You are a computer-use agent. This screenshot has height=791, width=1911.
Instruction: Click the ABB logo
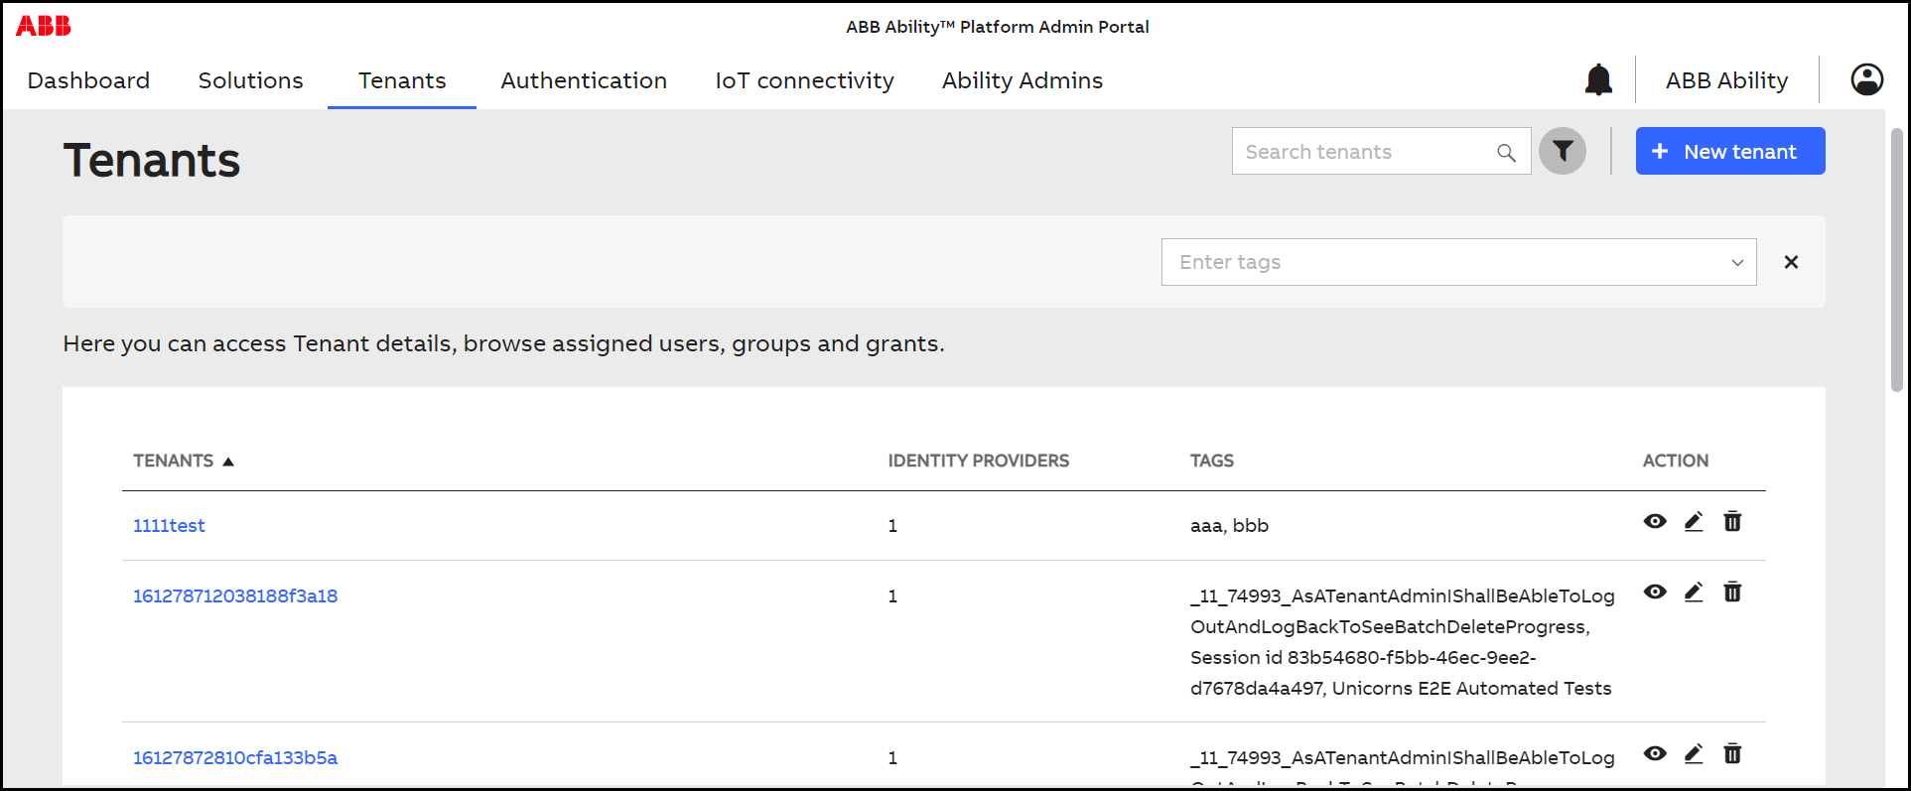pyautogui.click(x=44, y=26)
